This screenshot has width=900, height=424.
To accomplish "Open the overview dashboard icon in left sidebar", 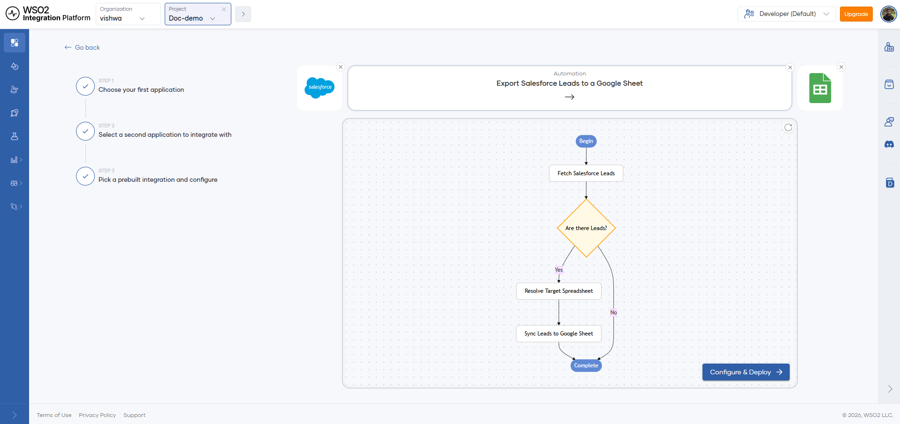I will 15,43.
